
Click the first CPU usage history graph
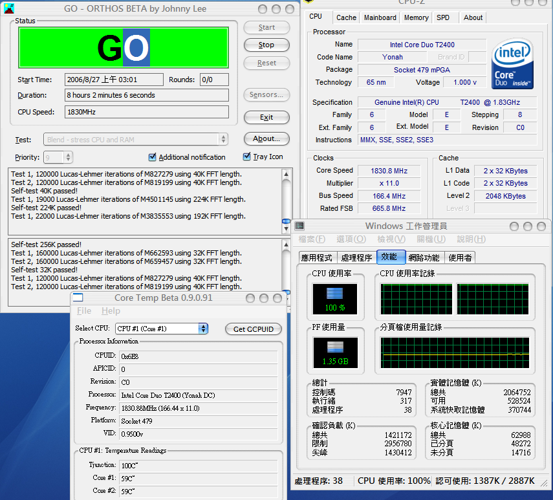tap(416, 299)
